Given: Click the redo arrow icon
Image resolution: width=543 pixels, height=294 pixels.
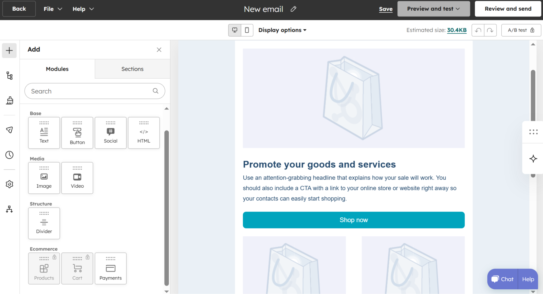Looking at the screenshot, I should click(x=490, y=30).
